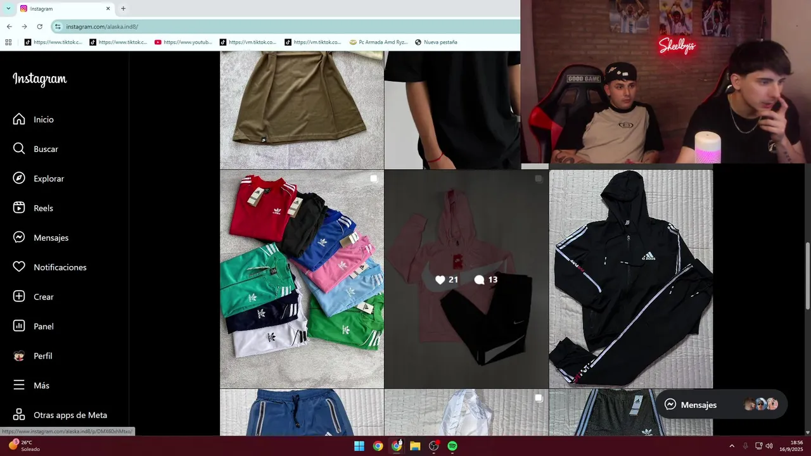Reload the Instagram page
The height and width of the screenshot is (456, 811).
39,27
